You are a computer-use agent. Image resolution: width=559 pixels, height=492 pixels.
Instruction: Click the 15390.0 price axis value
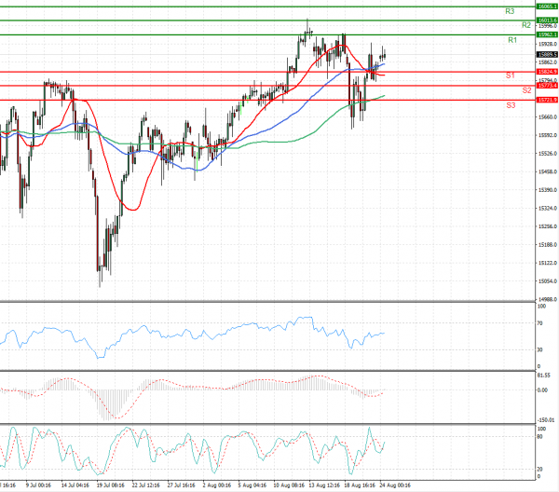pyautogui.click(x=548, y=190)
